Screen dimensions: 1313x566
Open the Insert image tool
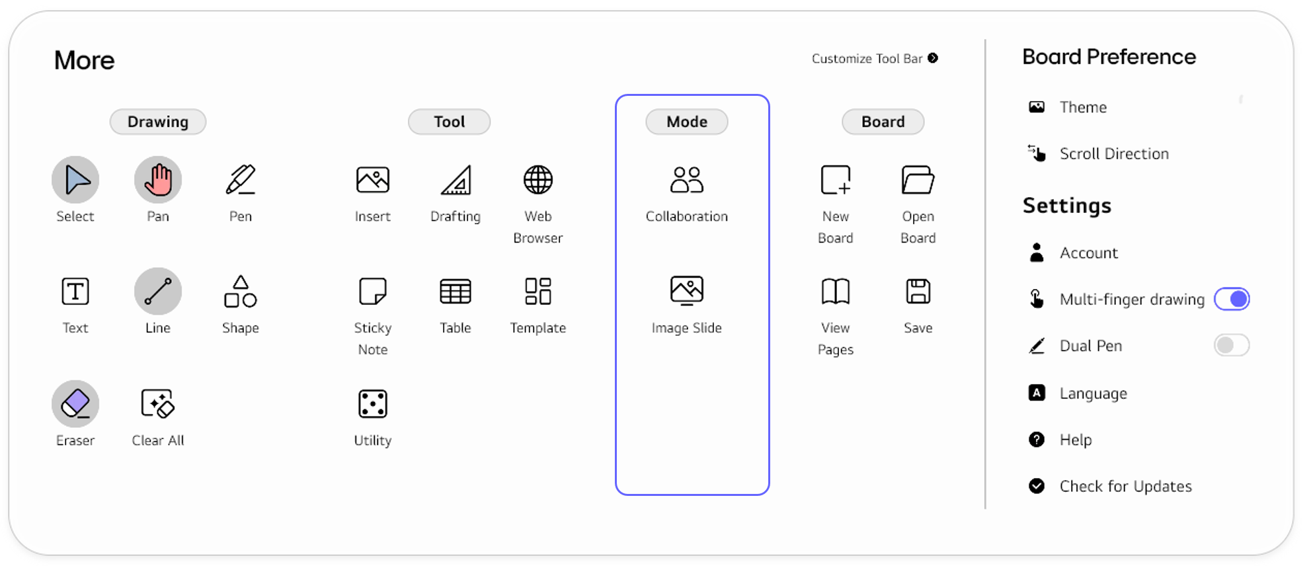pyautogui.click(x=373, y=180)
